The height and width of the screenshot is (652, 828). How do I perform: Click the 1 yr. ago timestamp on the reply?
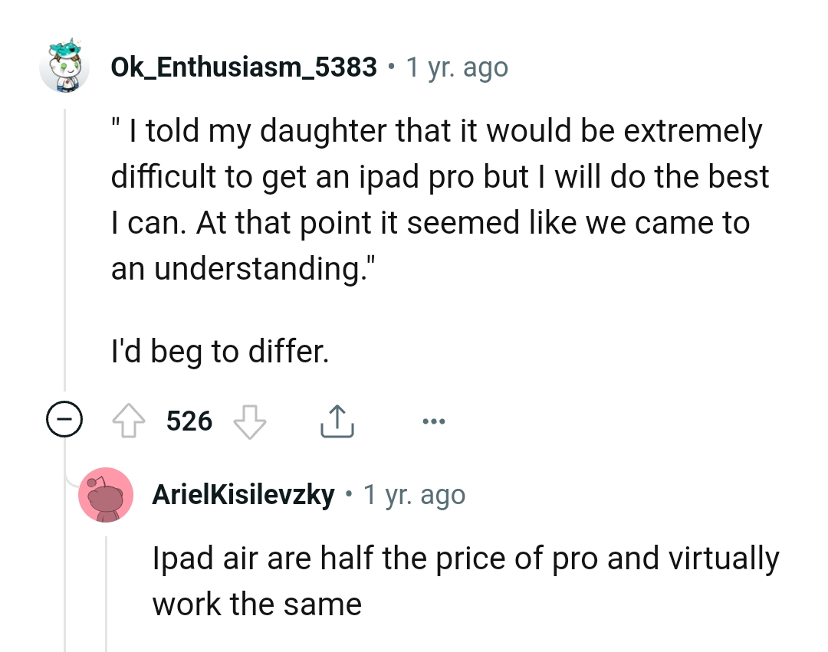click(x=414, y=494)
